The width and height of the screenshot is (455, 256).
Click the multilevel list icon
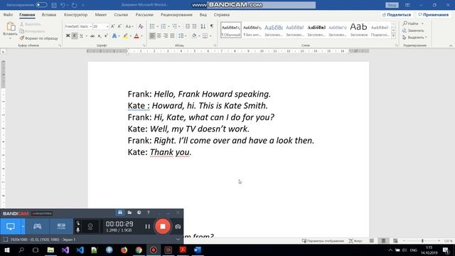click(175, 26)
